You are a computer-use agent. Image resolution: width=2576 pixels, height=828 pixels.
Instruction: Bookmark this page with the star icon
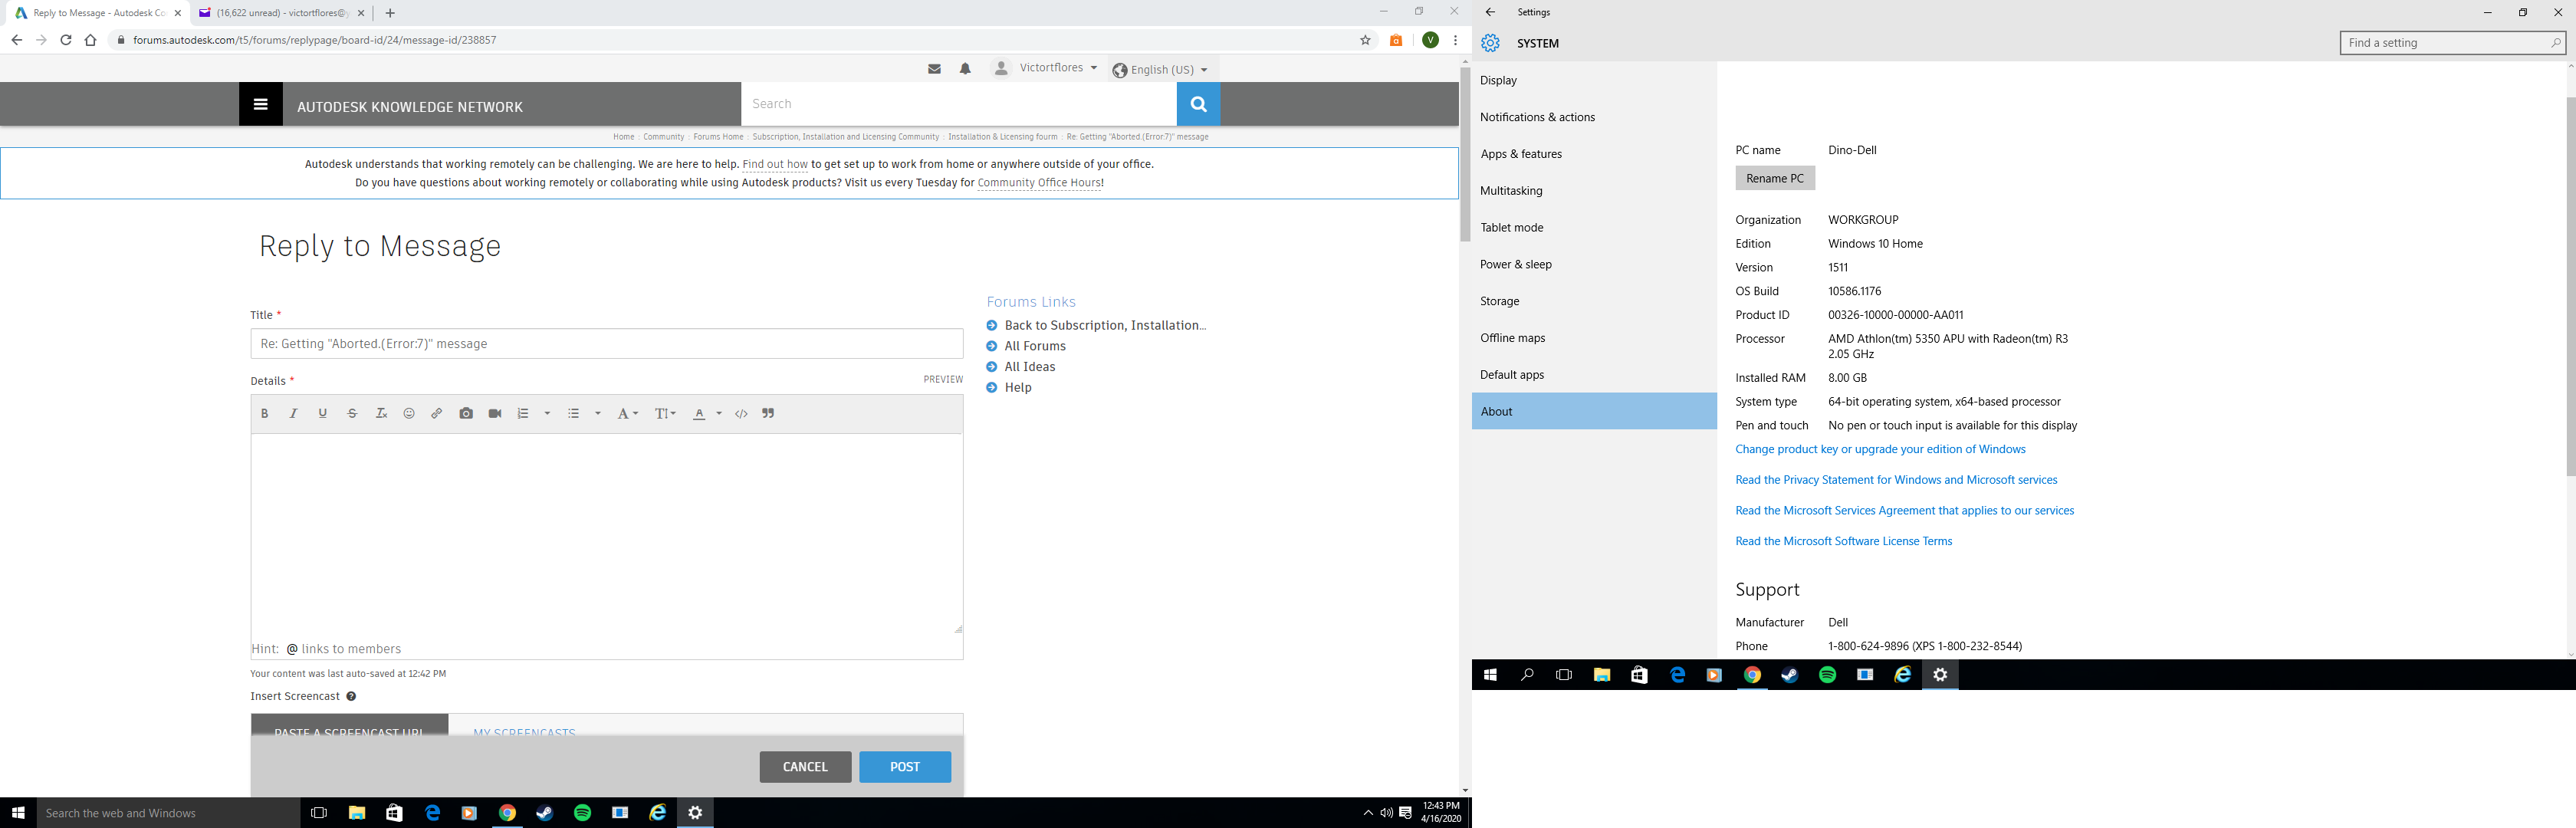point(1365,40)
